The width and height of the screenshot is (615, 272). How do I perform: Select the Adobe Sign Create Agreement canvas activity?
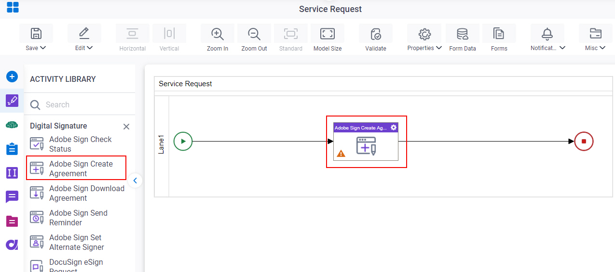(366, 142)
